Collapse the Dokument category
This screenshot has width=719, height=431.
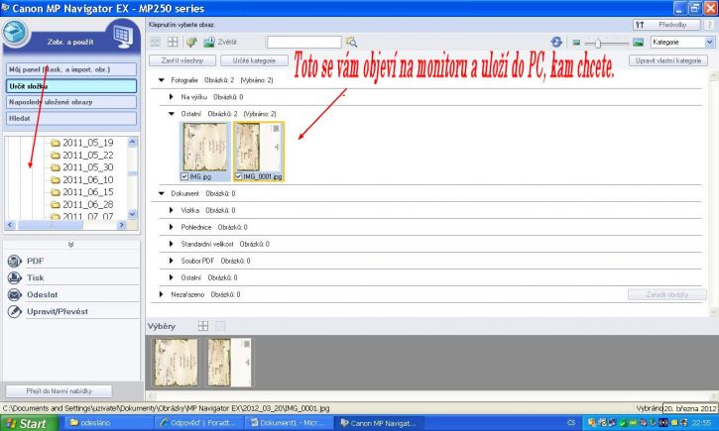coord(162,194)
